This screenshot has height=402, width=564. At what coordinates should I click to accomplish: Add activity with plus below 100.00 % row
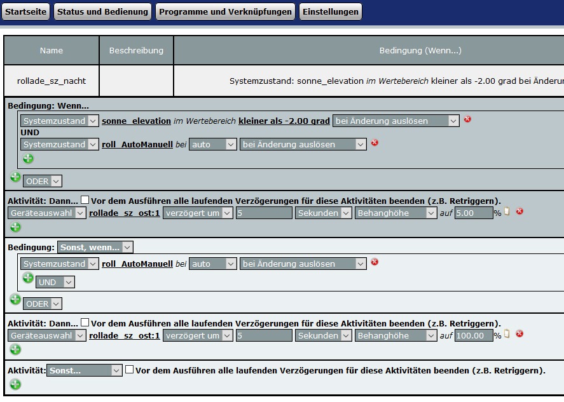(15, 349)
